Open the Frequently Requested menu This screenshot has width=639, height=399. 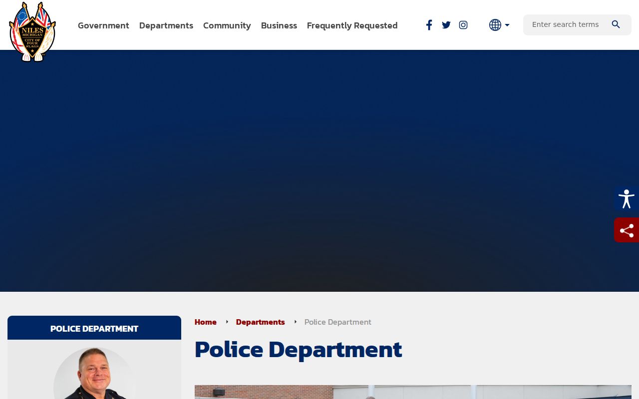352,25
